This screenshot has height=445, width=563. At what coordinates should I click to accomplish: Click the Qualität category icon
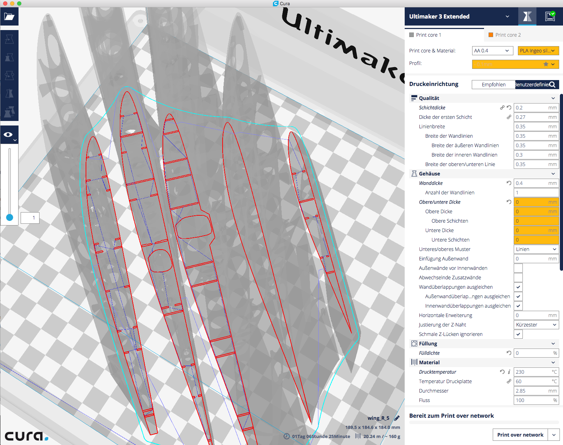point(414,98)
